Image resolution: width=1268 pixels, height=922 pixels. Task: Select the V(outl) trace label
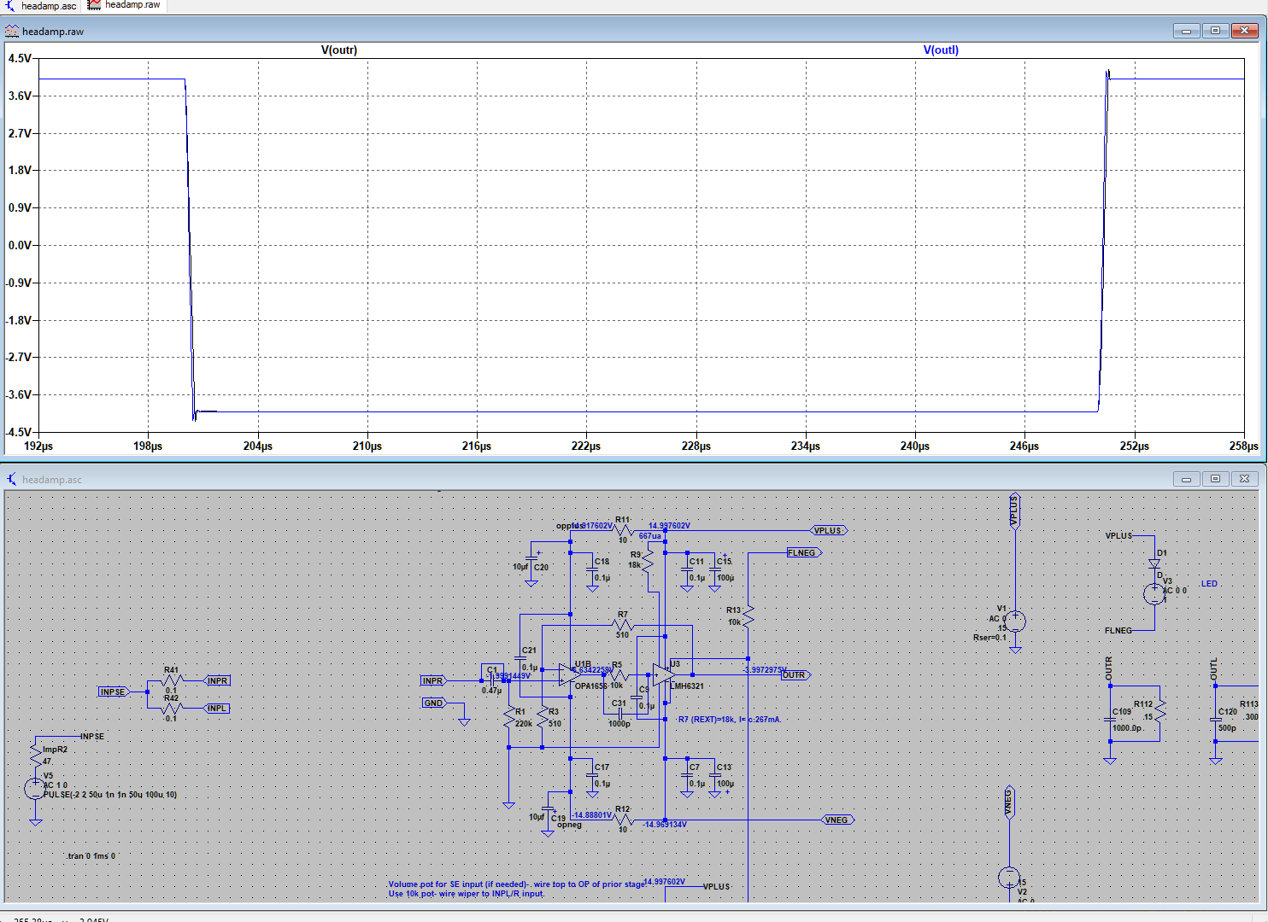click(941, 50)
